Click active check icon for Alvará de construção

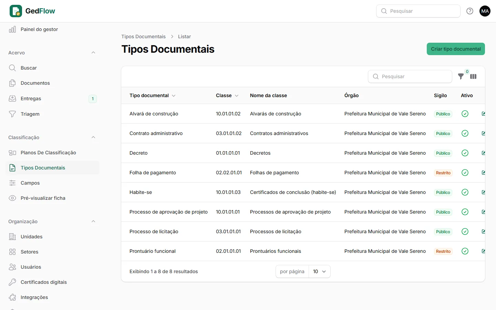[x=465, y=114]
